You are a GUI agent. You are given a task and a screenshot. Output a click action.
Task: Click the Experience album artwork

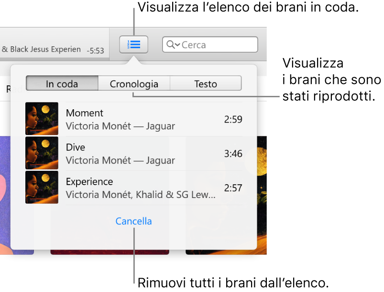(x=42, y=187)
